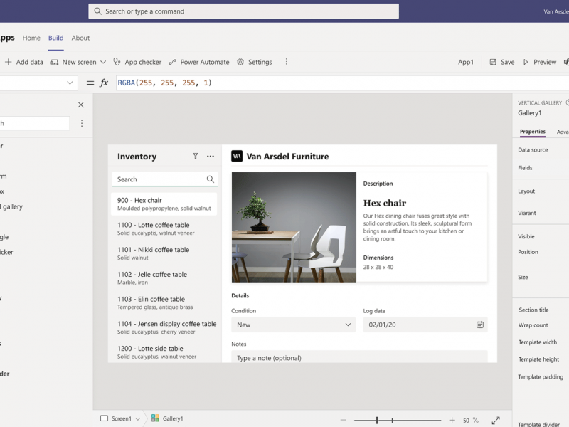569x427 pixels.
Task: Click the fx formula icon
Action: (104, 83)
